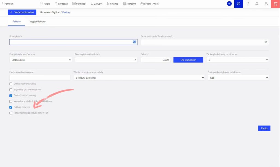Screen dimensions: 280x167
Task: Click the user profile icon
Action: [x=266, y=4]
